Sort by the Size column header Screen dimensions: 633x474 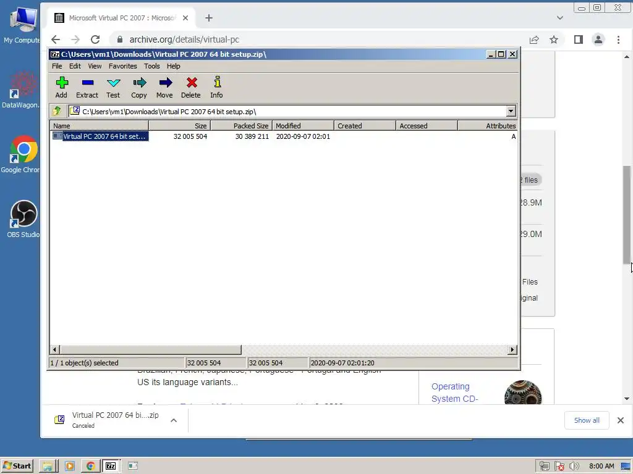(x=180, y=126)
